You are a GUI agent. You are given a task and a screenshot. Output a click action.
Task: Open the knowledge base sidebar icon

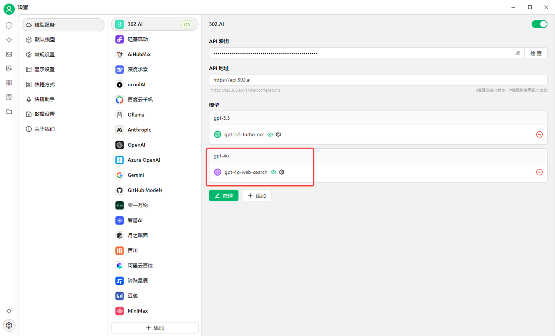(x=9, y=97)
